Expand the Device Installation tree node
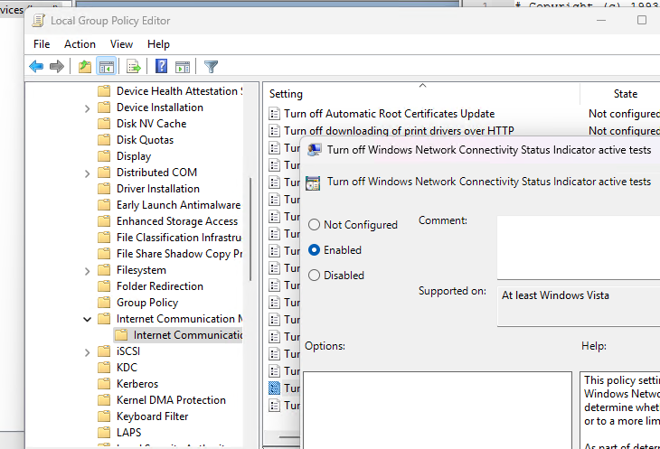The height and width of the screenshot is (449, 660). coord(88,108)
